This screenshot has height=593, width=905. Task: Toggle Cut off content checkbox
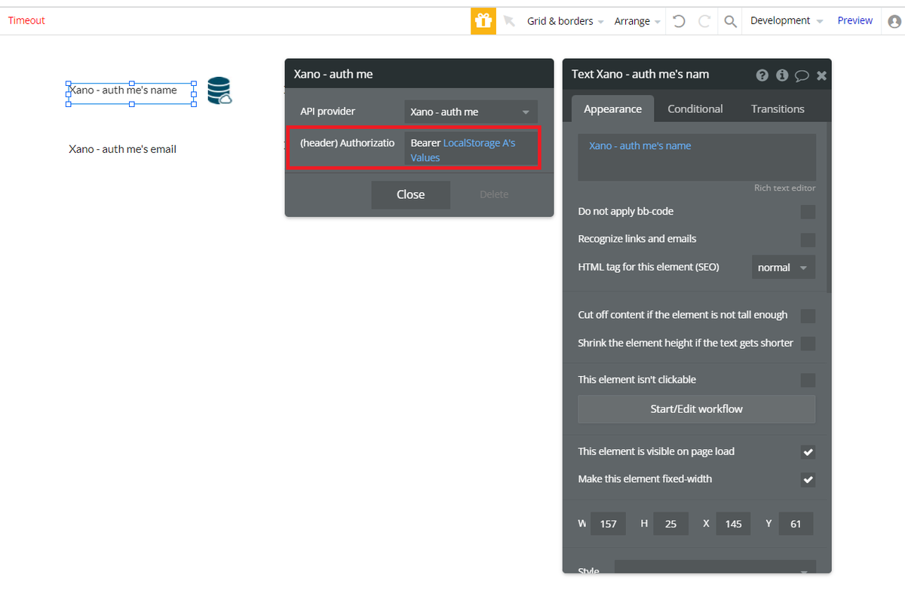[x=808, y=316]
